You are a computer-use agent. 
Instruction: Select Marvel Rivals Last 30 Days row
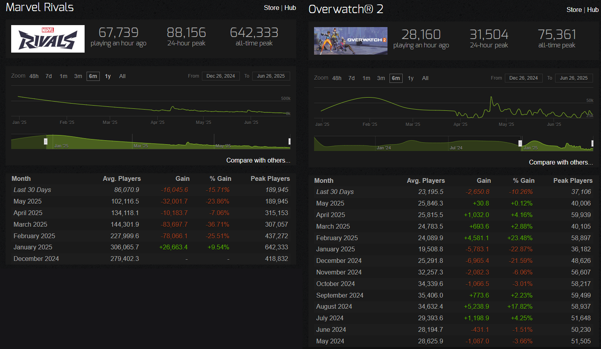click(x=151, y=190)
